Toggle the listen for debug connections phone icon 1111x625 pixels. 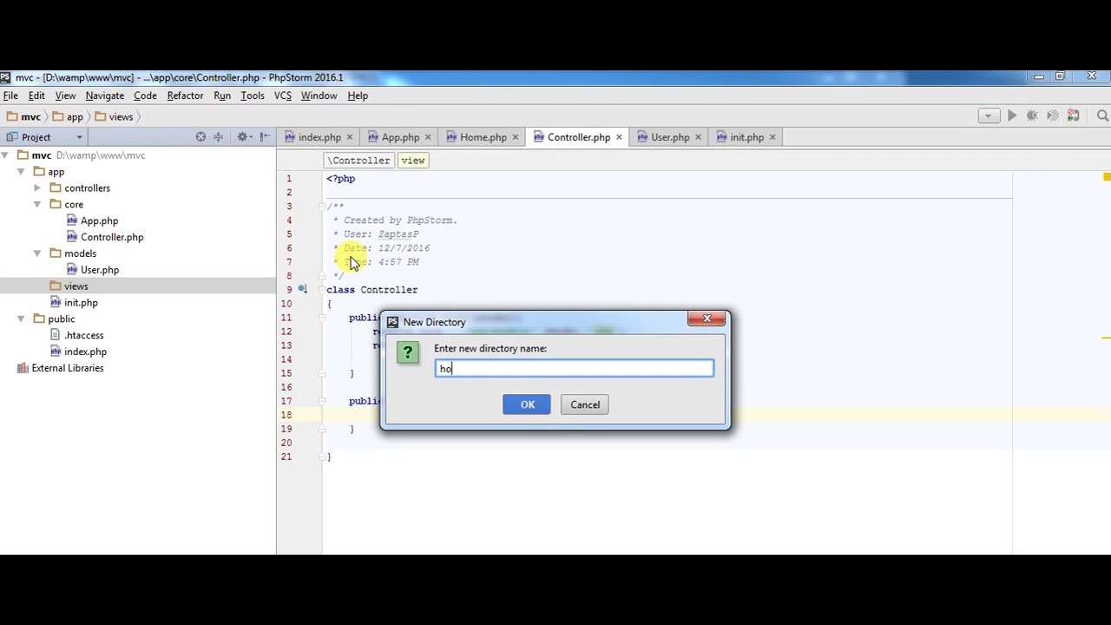click(1074, 115)
